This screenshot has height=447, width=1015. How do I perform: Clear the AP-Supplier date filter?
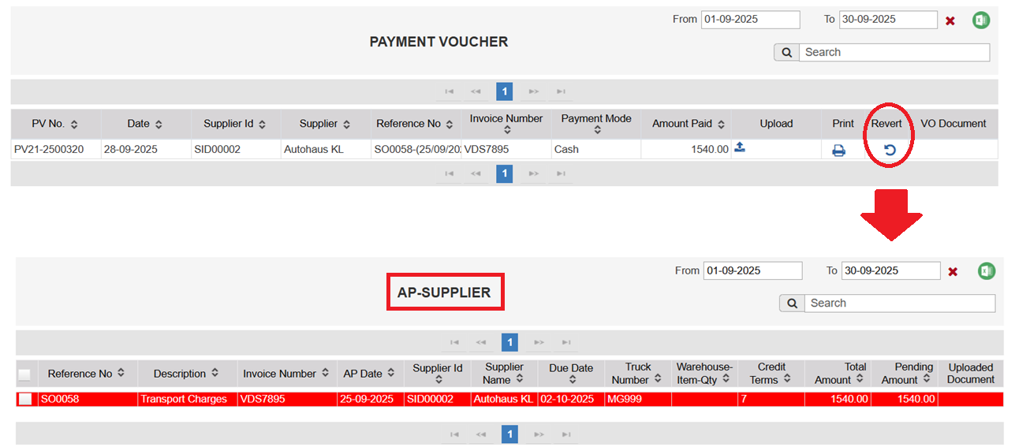tap(953, 272)
